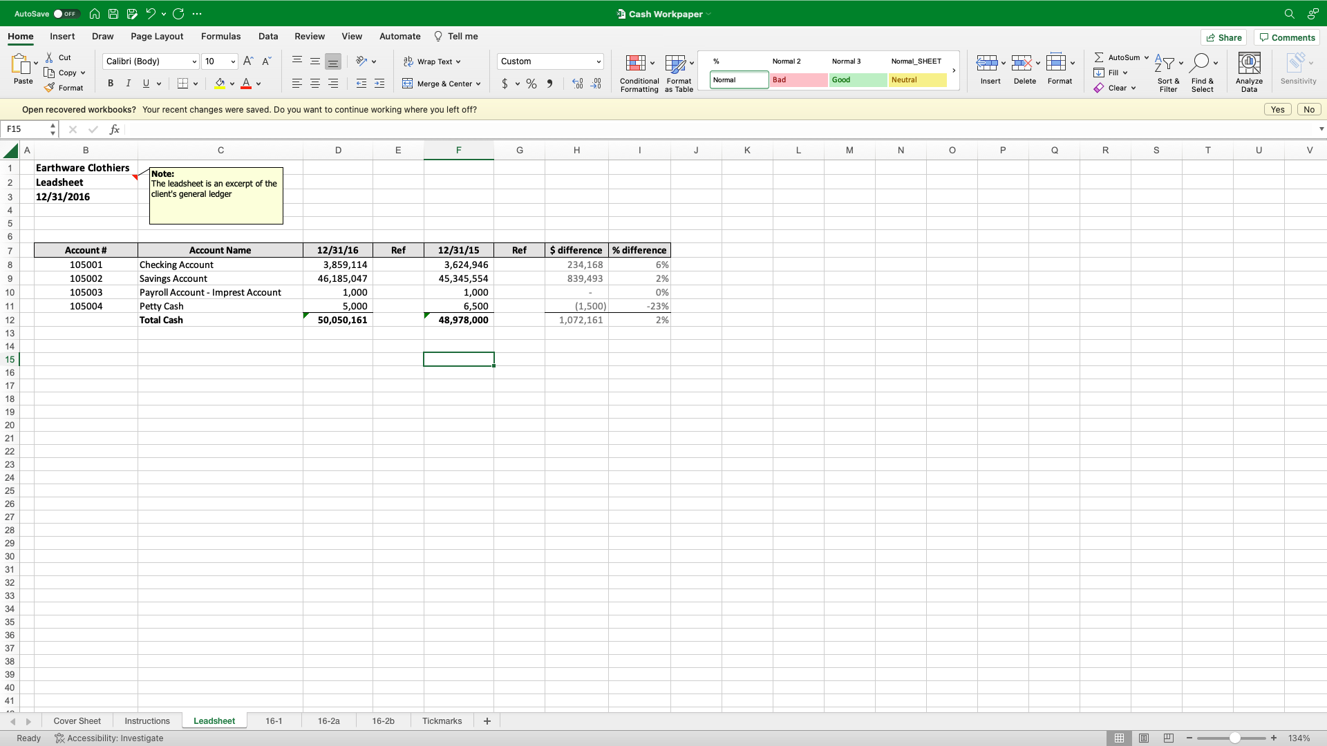The height and width of the screenshot is (746, 1327).
Task: Open the font color picker
Action: pos(259,84)
